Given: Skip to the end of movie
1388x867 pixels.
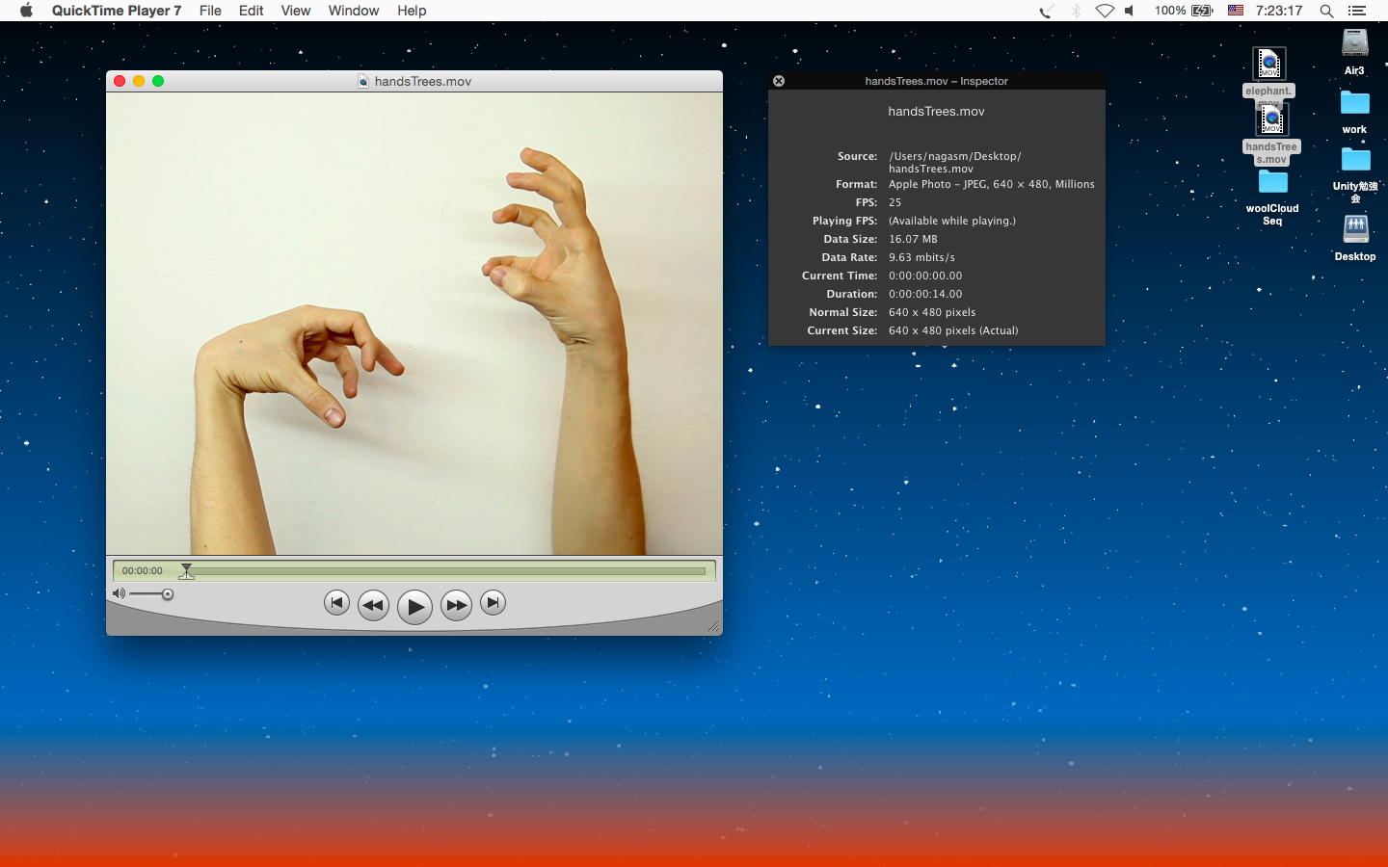Looking at the screenshot, I should click(493, 603).
